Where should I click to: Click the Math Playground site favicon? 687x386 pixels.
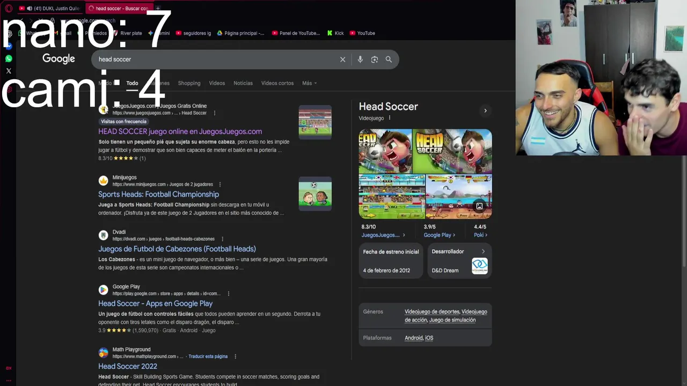(103, 353)
